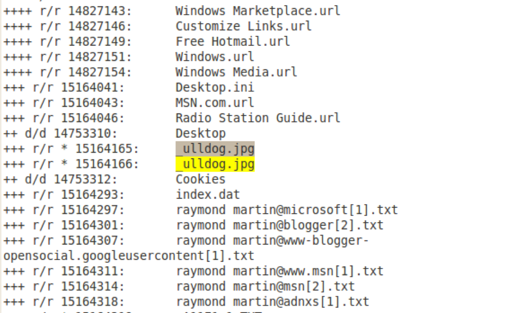
Task: Click the yellow-highlighted _ulldog.jpg filename
Action: point(215,164)
